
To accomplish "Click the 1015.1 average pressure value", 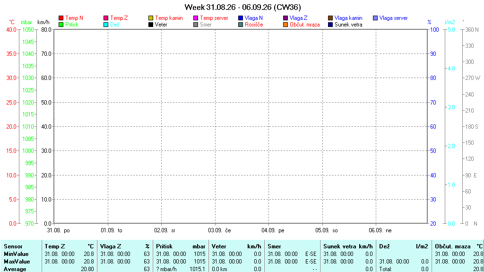I will [197, 269].
